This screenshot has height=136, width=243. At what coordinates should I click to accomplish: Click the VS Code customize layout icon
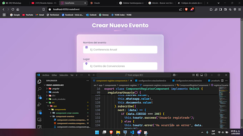click(x=193, y=75)
